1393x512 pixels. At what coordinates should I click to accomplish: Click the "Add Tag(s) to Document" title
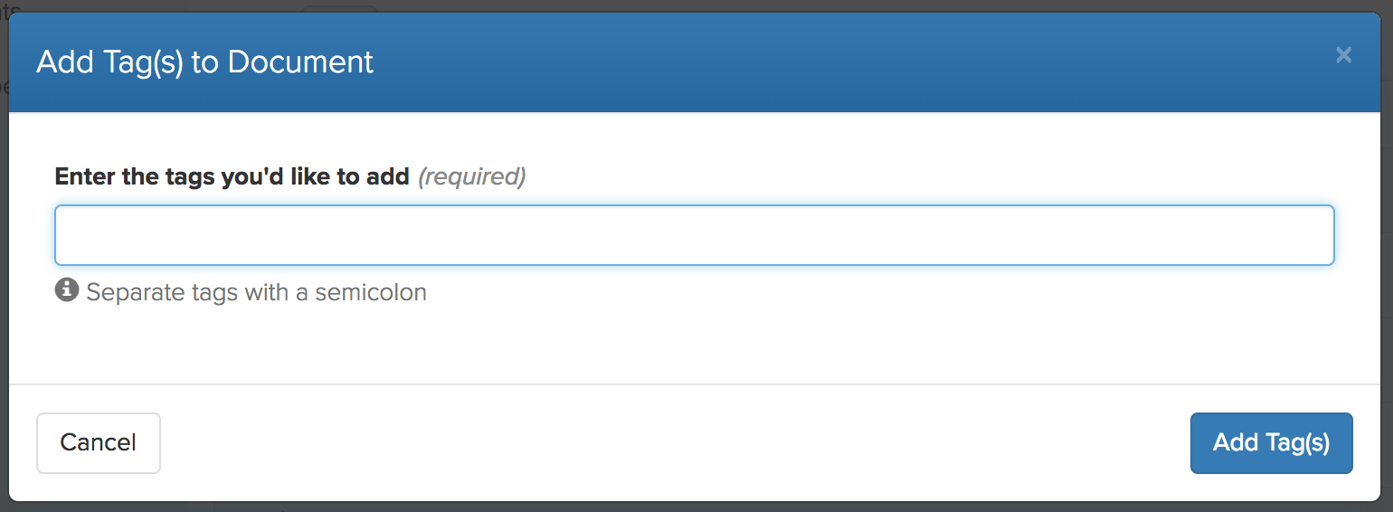coord(204,62)
